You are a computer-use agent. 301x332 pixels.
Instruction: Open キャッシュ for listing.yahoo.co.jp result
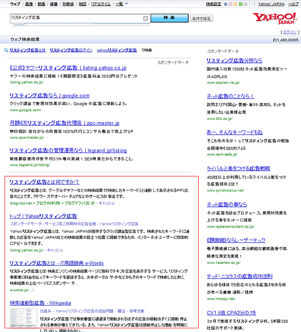tap(55, 250)
